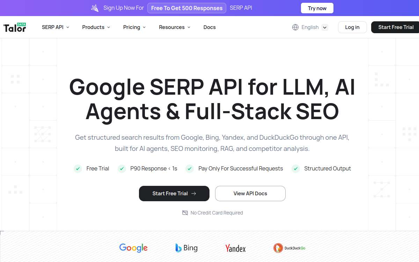Open the Resources nav item
Viewport: 419px width, 262px height.
(x=175, y=27)
